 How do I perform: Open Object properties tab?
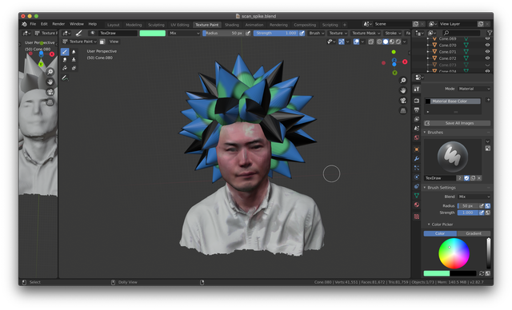[x=416, y=149]
